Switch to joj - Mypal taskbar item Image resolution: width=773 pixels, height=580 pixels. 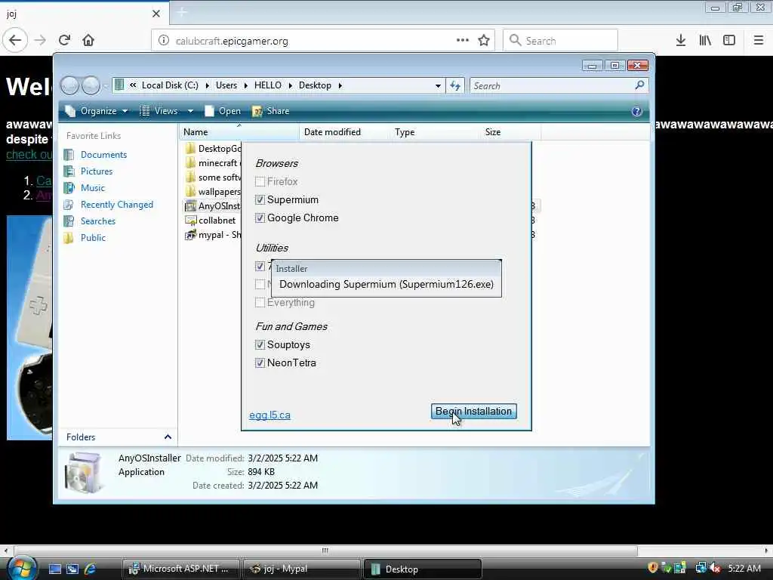300,569
